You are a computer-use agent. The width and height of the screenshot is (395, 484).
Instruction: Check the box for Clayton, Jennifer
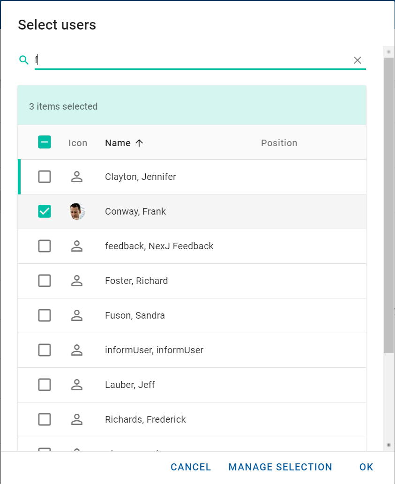coord(45,177)
